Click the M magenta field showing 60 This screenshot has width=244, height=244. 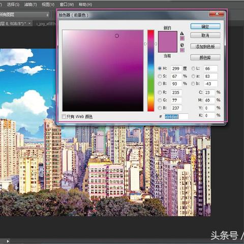coord(209,100)
